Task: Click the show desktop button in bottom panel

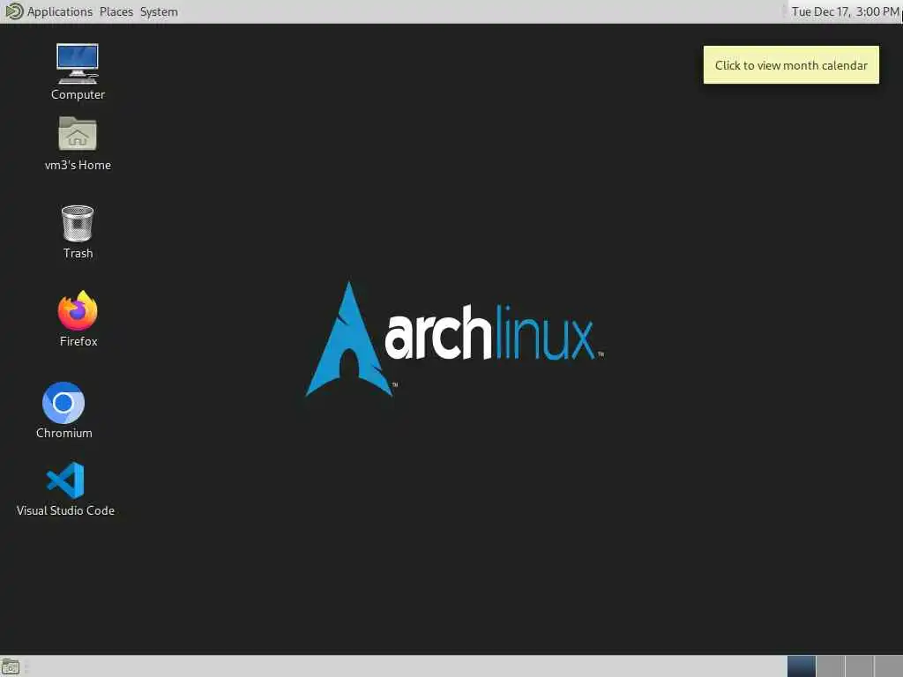Action: (x=11, y=667)
